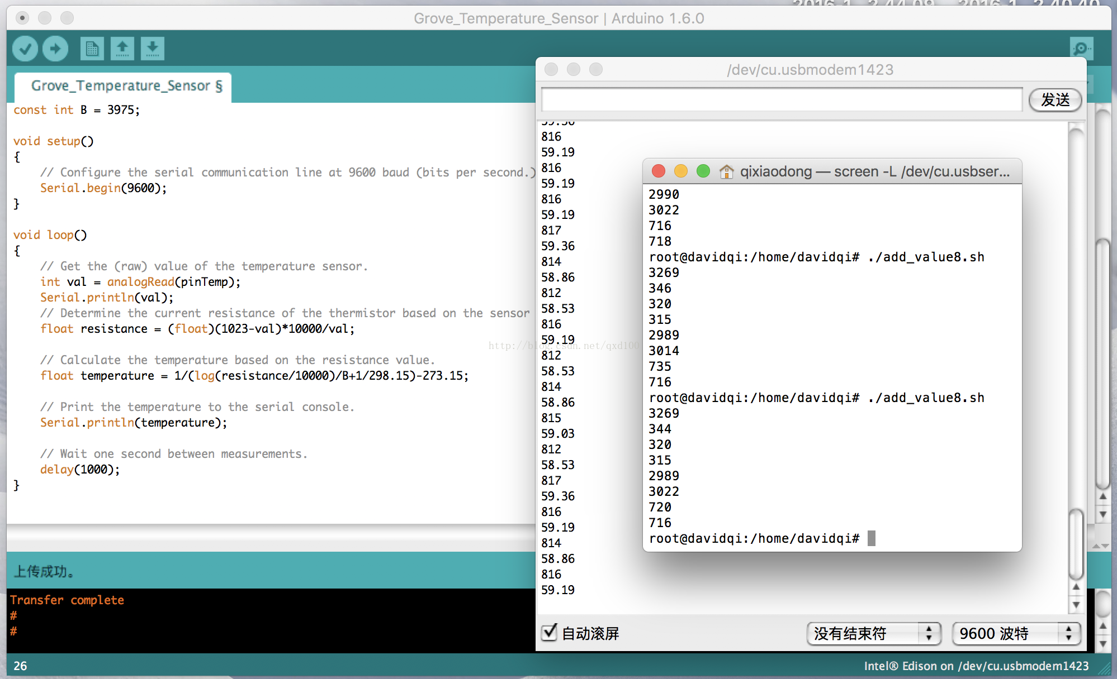The image size is (1117, 679).
Task: Click the const int B = 3975; line
Action: coord(77,110)
